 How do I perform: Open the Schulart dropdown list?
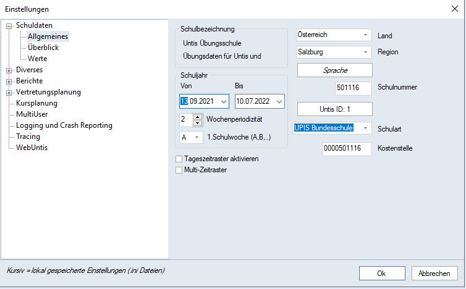pos(365,128)
